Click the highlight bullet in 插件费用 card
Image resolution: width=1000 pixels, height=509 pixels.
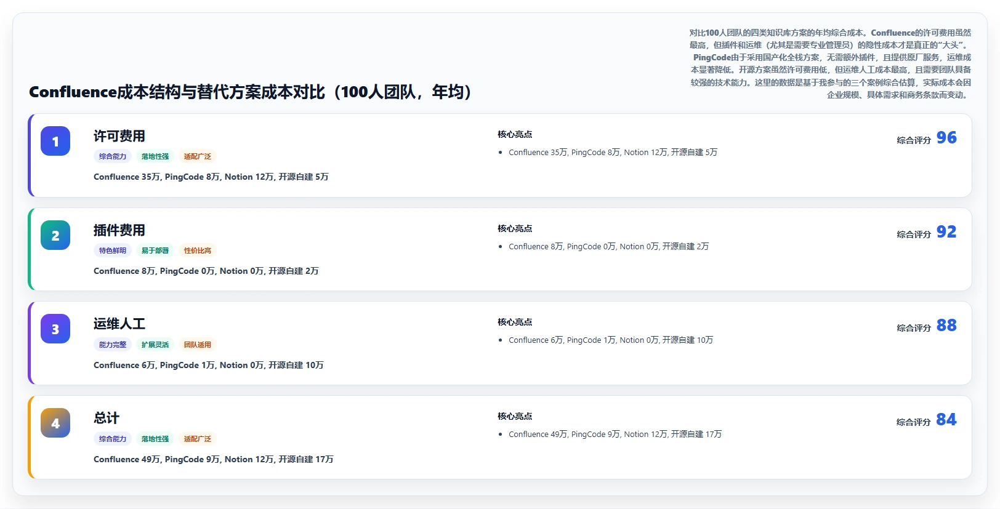[x=608, y=246]
